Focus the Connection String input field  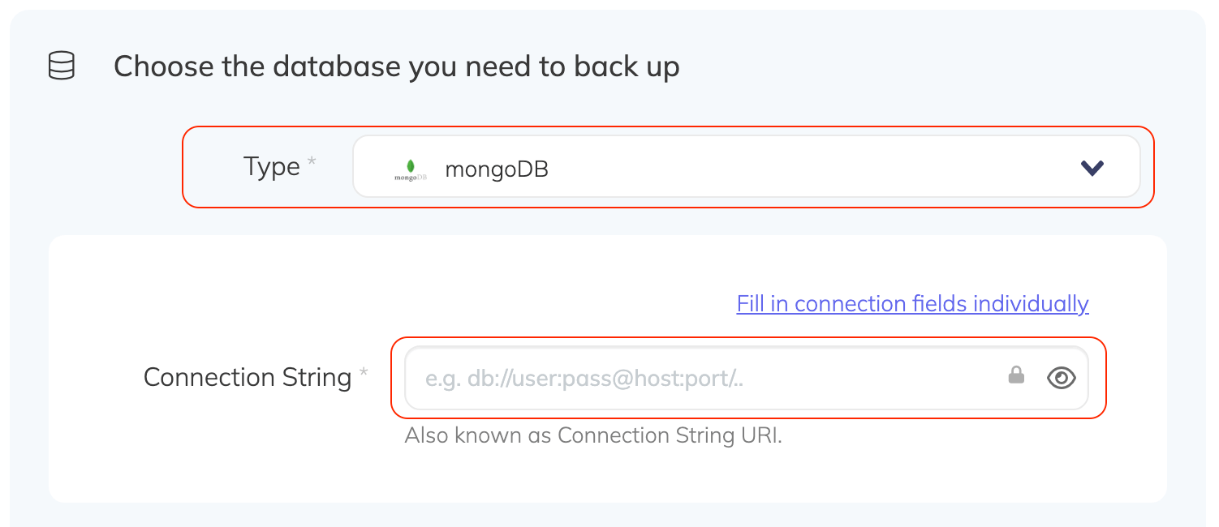pyautogui.click(x=690, y=378)
